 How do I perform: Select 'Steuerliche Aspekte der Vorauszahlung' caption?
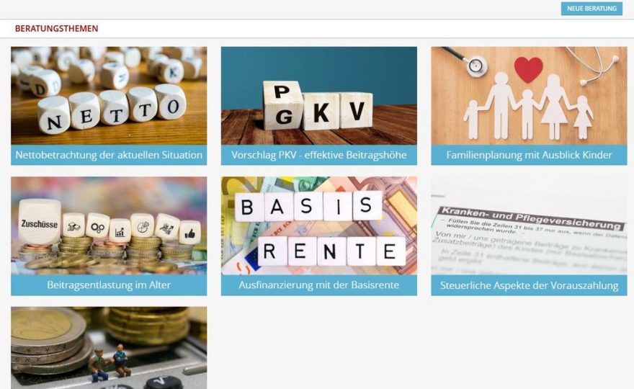(x=529, y=285)
